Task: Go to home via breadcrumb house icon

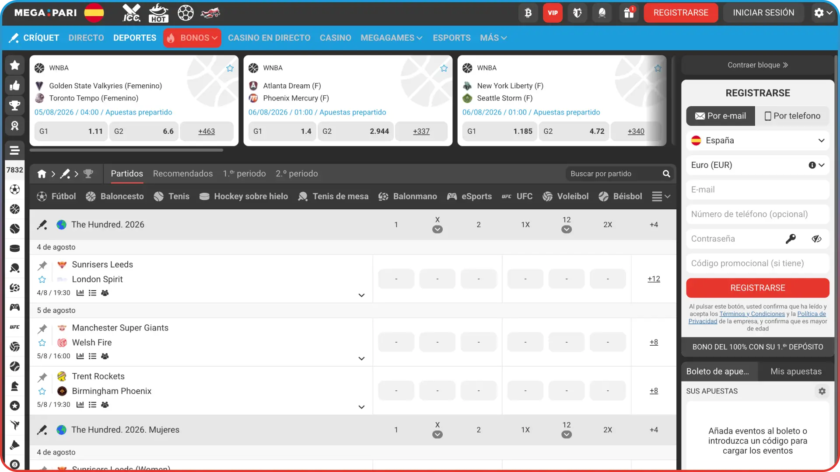Action: click(x=42, y=174)
